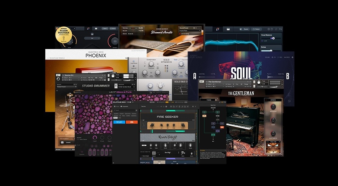Click the SPACE Amount knob
This screenshot has width=338, height=186.
(x=273, y=107)
